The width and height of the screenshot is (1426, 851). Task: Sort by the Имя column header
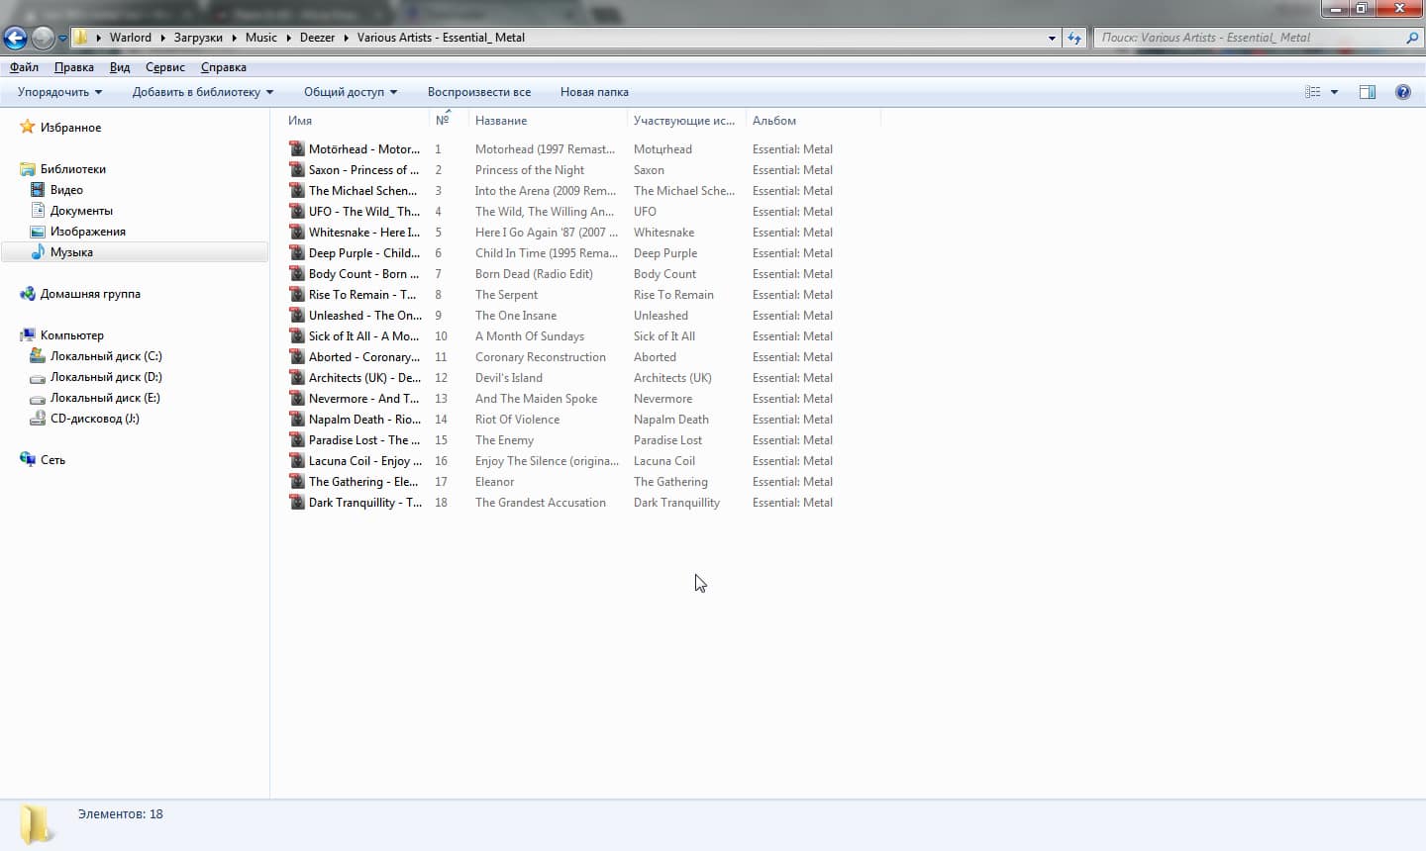[300, 121]
